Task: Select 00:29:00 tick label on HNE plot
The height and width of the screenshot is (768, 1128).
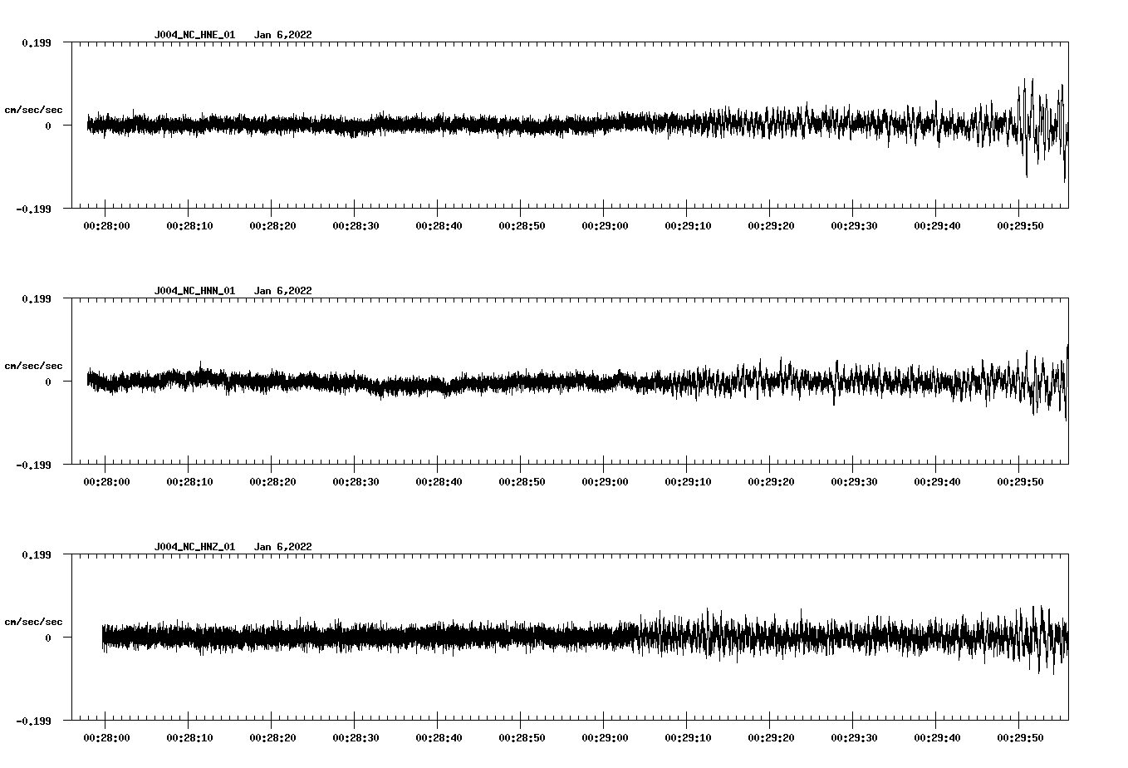Action: (603, 225)
